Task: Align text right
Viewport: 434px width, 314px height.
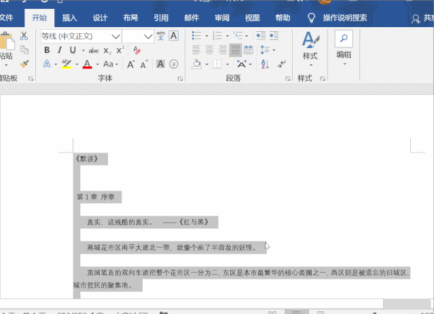Action: (222, 50)
